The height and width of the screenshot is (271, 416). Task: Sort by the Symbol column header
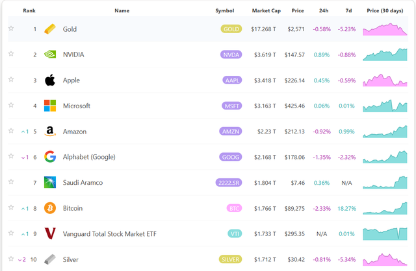[225, 10]
